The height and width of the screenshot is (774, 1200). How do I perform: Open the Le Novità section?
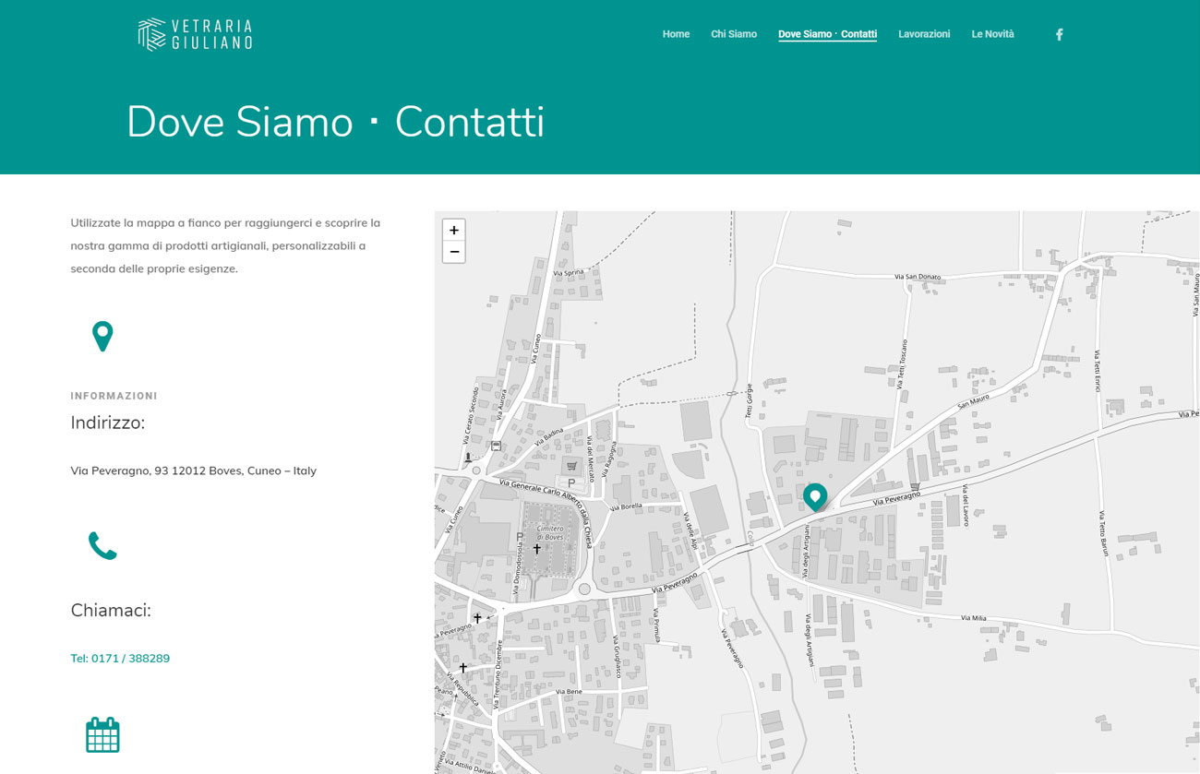(x=992, y=34)
